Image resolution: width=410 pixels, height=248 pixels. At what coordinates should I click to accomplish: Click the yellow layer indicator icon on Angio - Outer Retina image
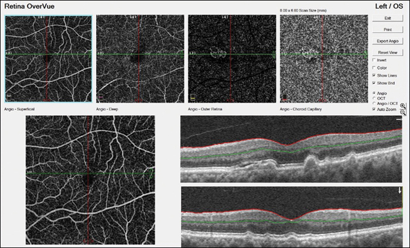click(x=193, y=97)
